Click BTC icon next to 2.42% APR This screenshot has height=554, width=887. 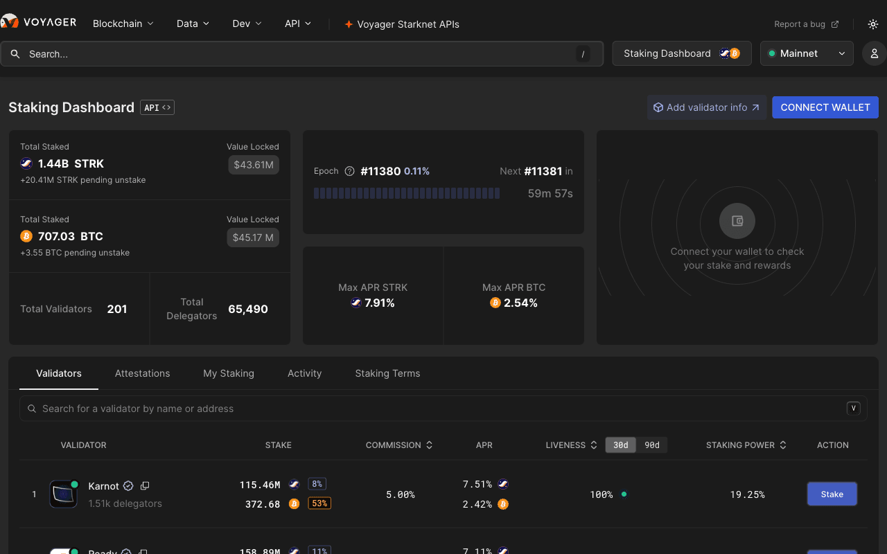(503, 504)
